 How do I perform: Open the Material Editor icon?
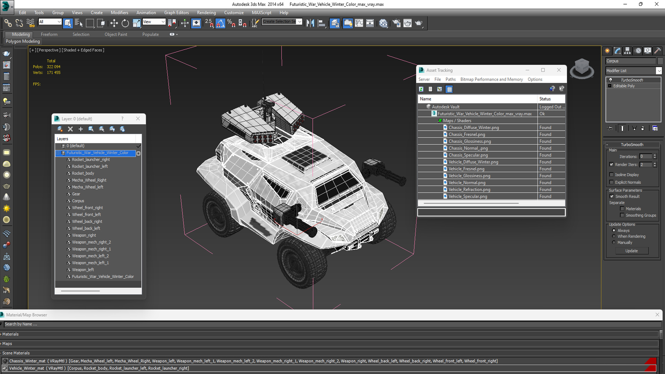(x=383, y=23)
